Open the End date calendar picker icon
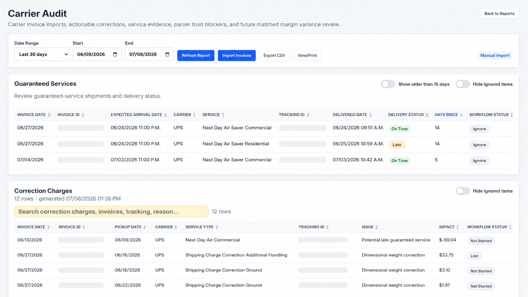528x297 pixels. pos(167,54)
